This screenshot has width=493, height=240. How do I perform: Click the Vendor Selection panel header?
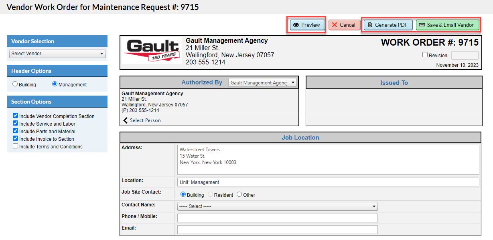tap(57, 41)
